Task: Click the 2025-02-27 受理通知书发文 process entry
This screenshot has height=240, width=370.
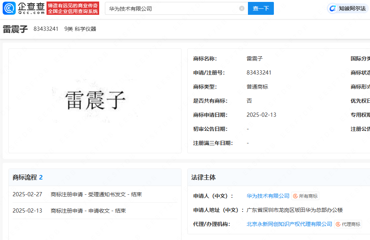Action: coord(96,194)
